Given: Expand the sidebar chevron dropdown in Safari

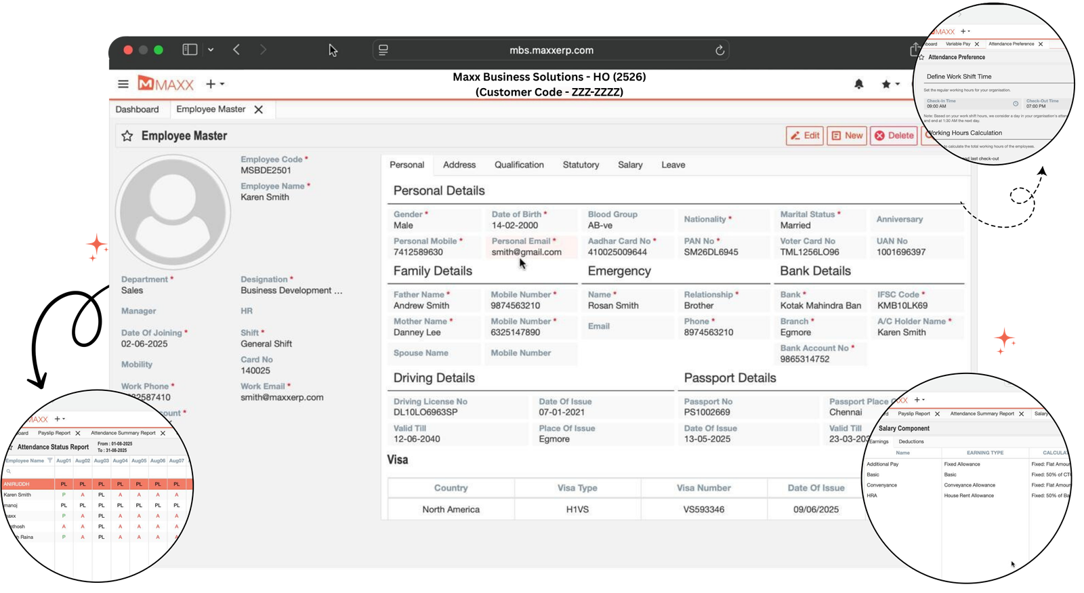Looking at the screenshot, I should (x=211, y=49).
